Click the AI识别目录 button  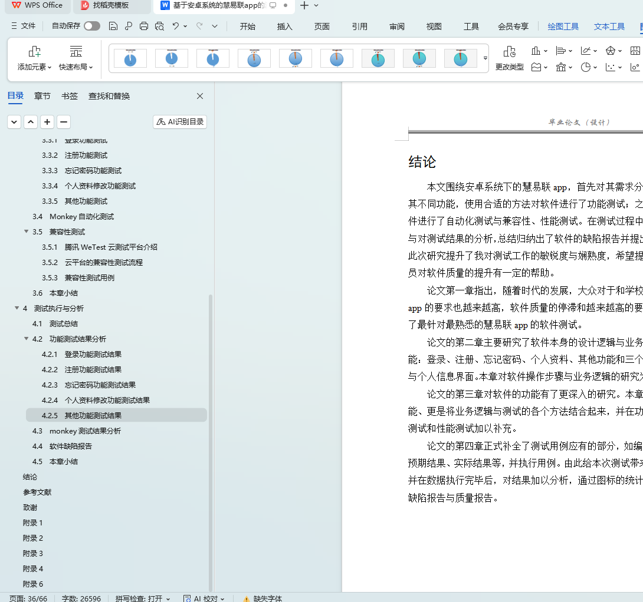coord(180,122)
